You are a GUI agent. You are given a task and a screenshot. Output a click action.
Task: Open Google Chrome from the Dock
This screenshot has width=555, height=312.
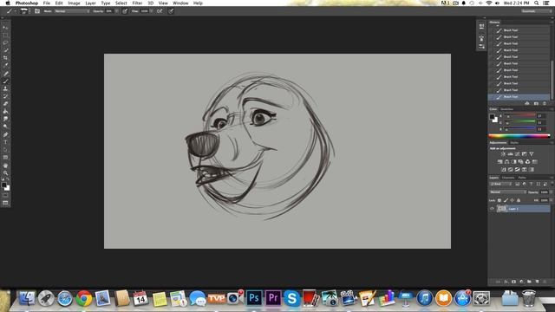tap(84, 298)
